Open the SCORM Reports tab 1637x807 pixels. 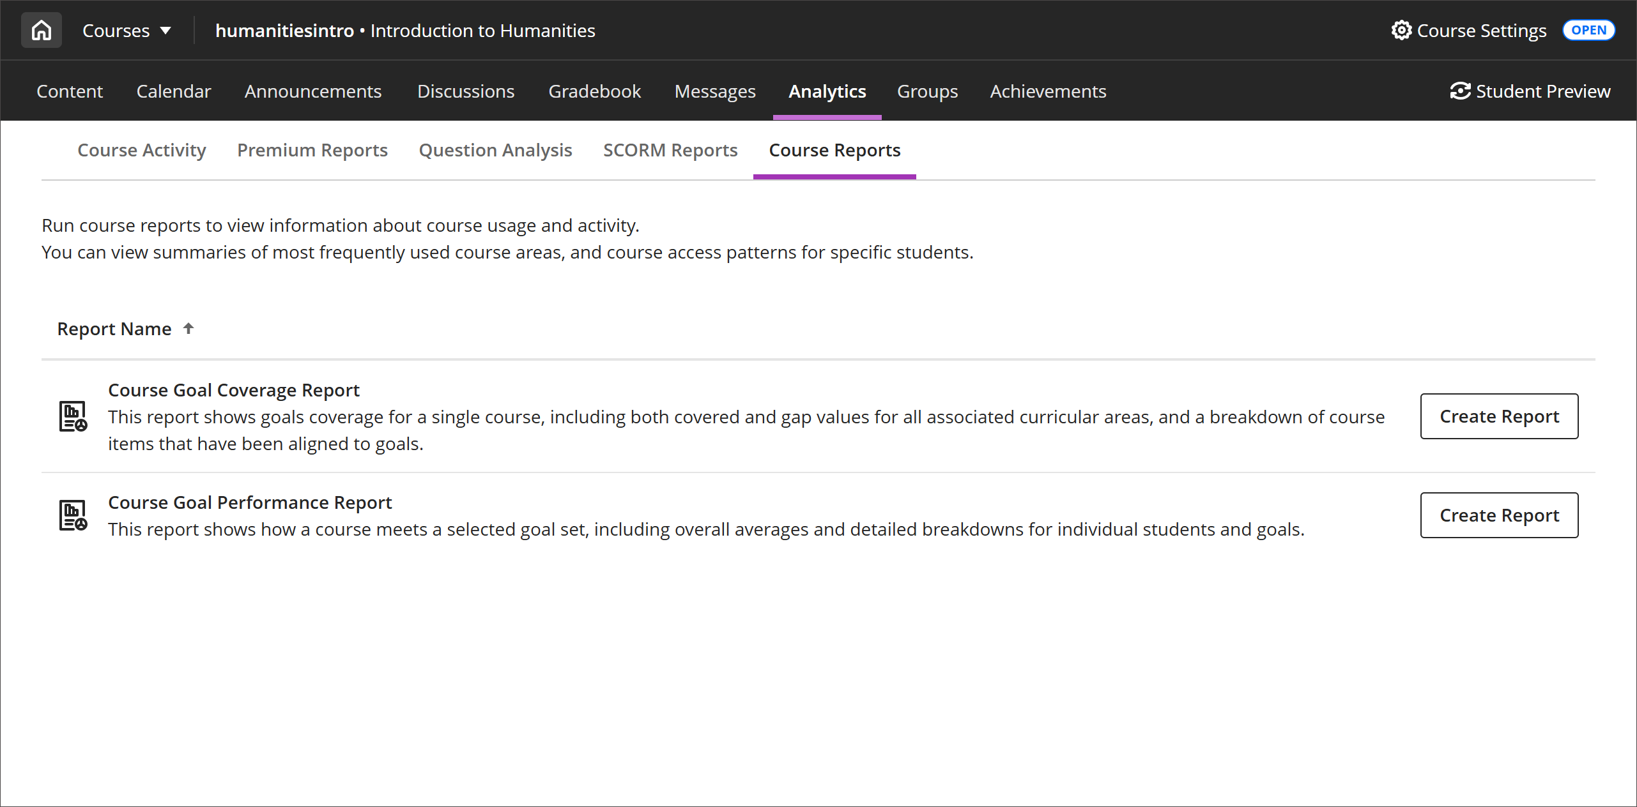670,150
